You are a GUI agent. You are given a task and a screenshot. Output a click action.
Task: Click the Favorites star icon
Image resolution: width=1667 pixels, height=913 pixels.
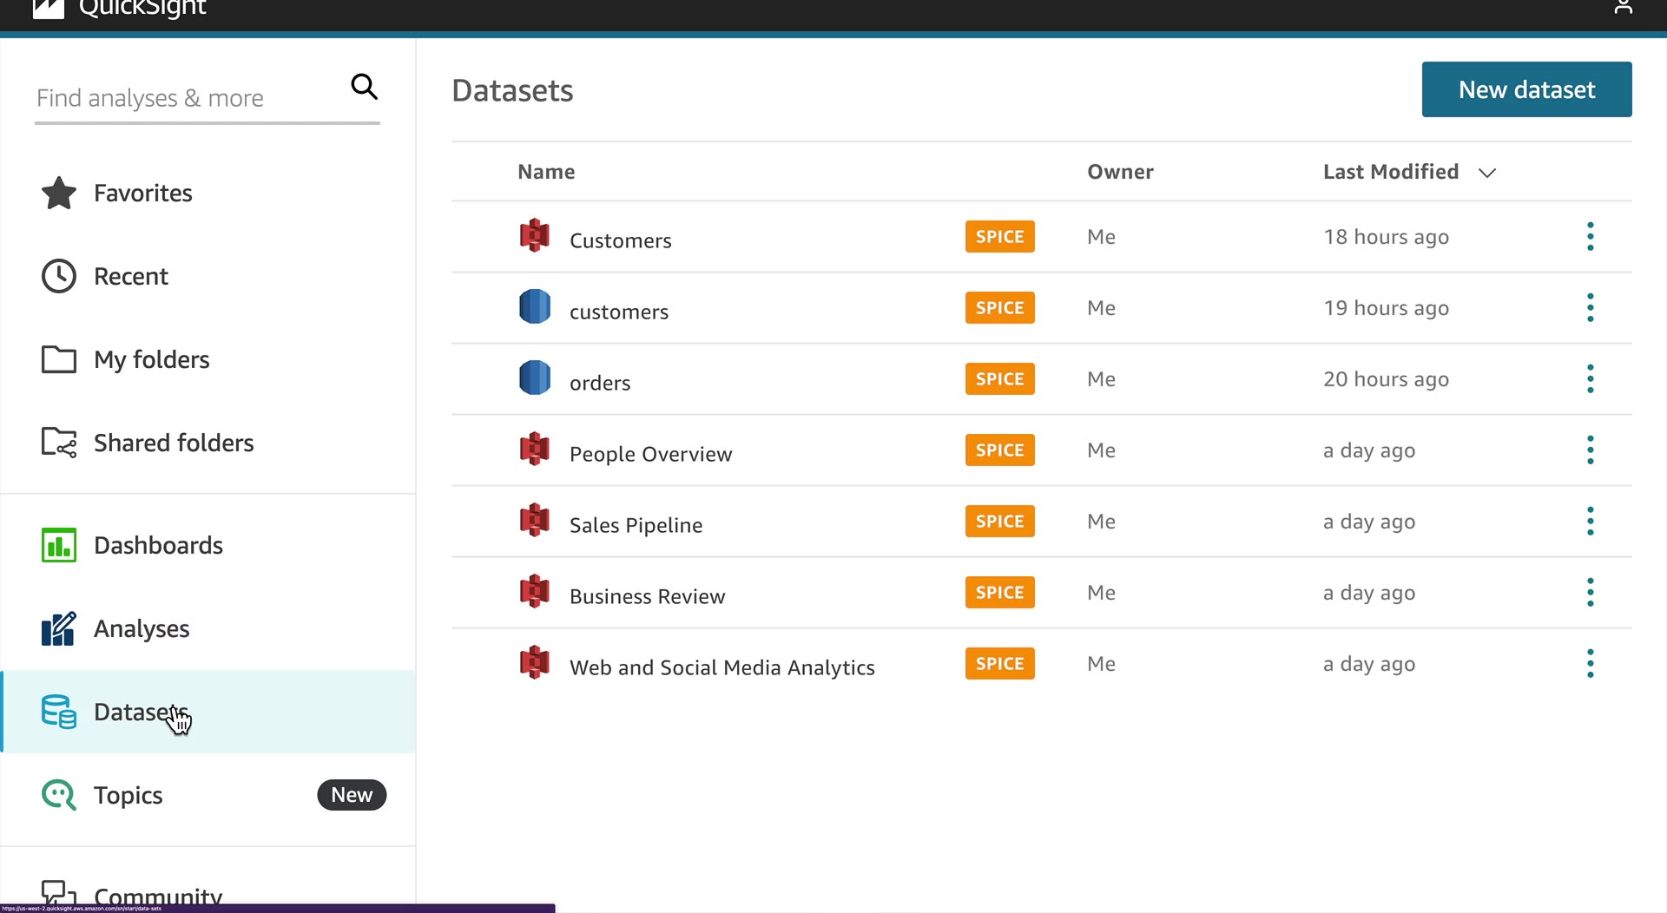[x=59, y=193]
